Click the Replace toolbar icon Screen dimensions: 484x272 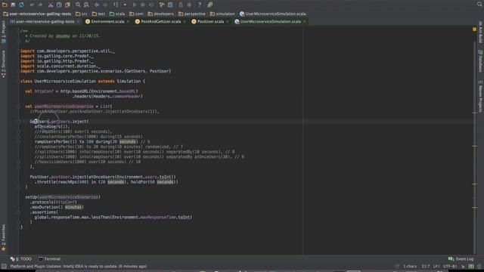86,5
